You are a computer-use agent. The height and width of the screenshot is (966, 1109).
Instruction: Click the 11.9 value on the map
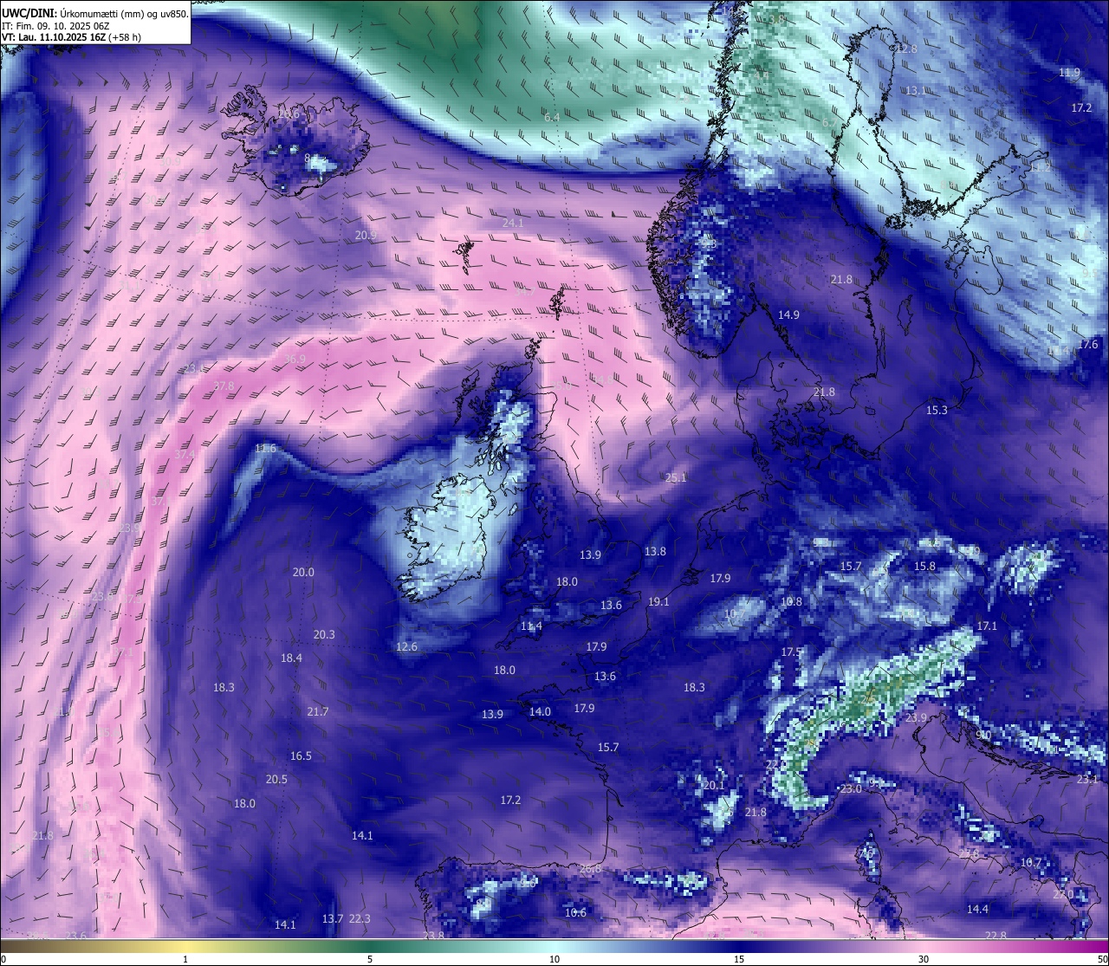(1069, 73)
